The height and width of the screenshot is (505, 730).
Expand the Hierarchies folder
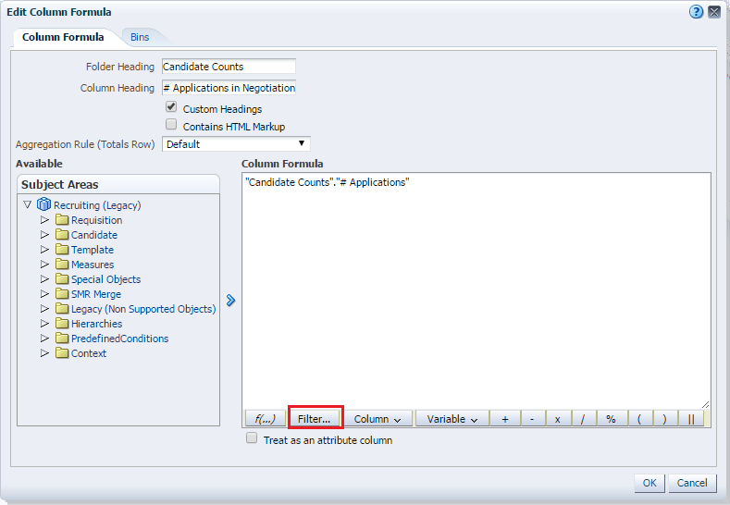44,324
